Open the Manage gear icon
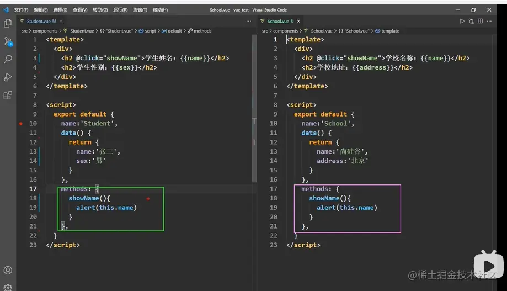 click(8, 288)
